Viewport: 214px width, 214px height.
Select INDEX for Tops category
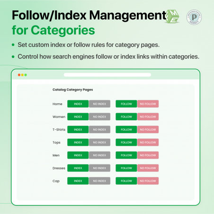coord(78,143)
